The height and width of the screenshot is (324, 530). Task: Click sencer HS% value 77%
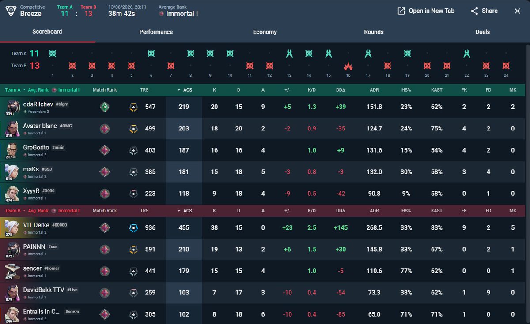406,271
